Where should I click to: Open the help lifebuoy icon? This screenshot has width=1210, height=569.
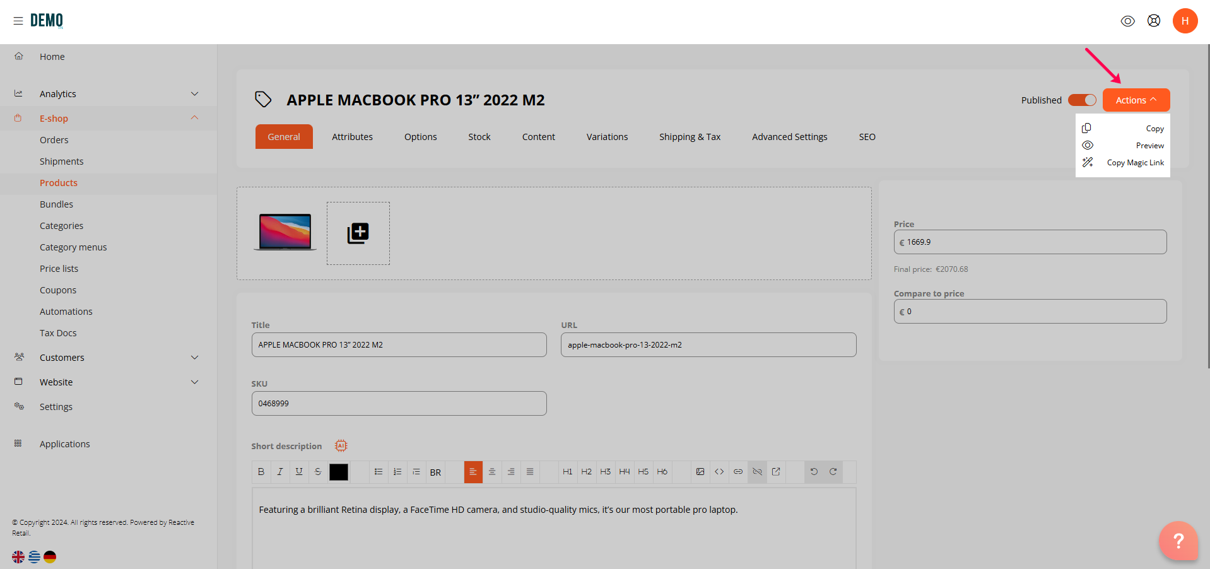[x=1153, y=21]
